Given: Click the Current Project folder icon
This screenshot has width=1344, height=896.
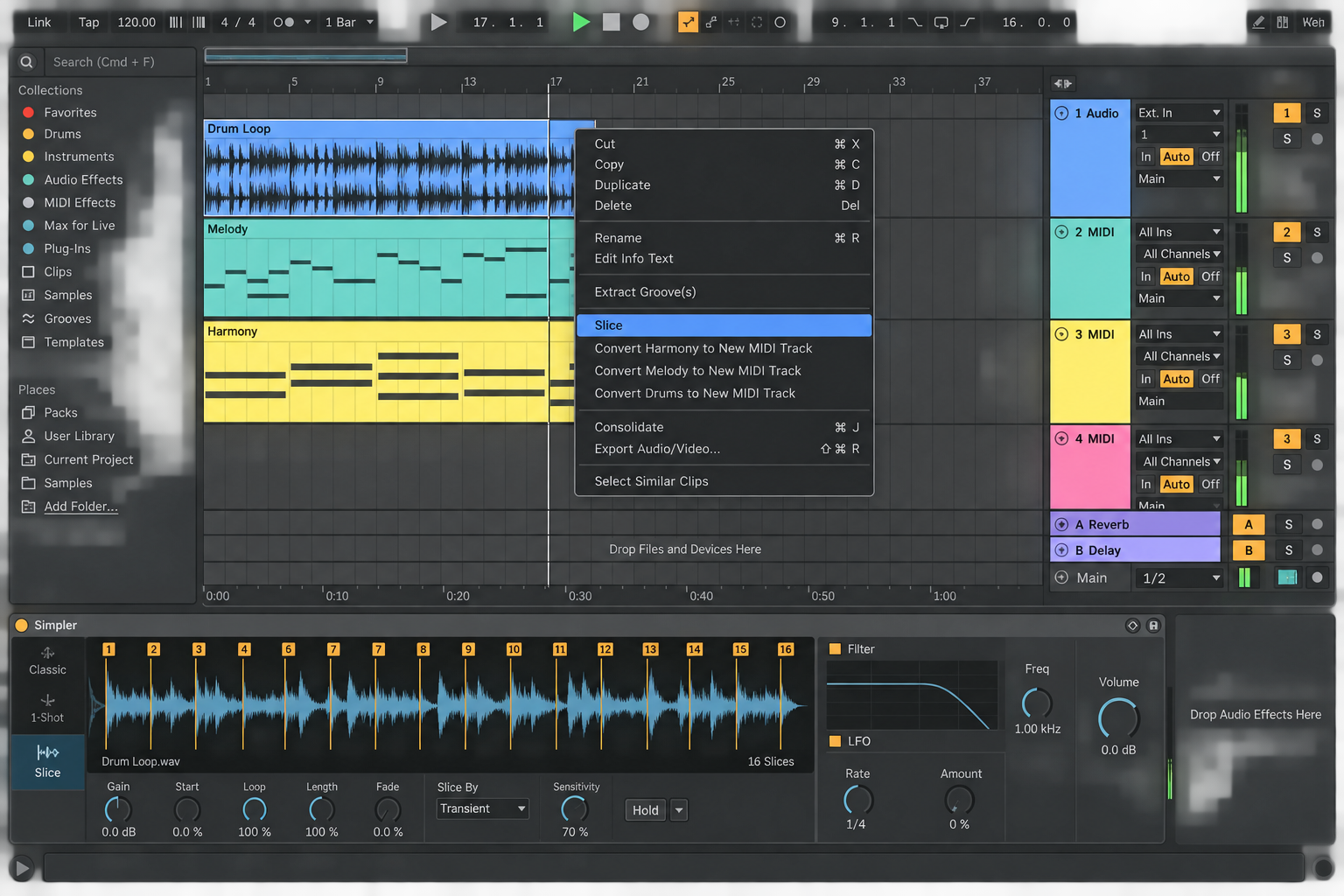Looking at the screenshot, I should click(28, 459).
